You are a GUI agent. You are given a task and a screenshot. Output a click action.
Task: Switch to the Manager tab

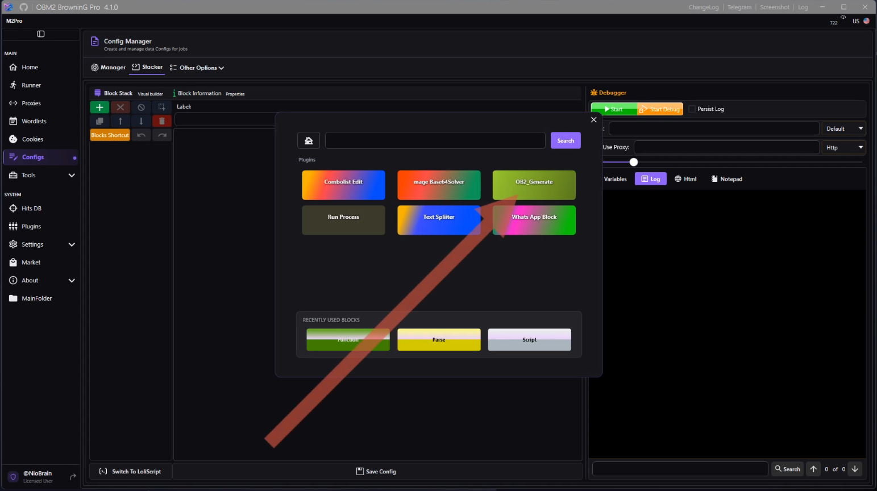[x=108, y=68]
